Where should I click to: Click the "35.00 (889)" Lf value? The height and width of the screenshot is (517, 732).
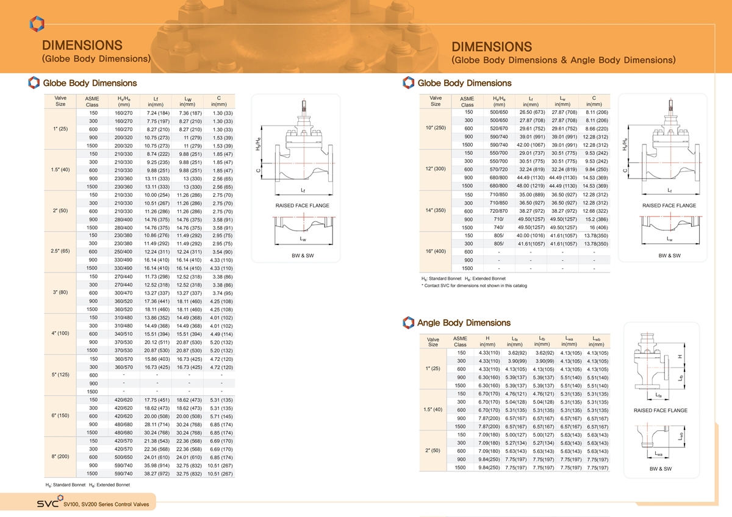[533, 194]
